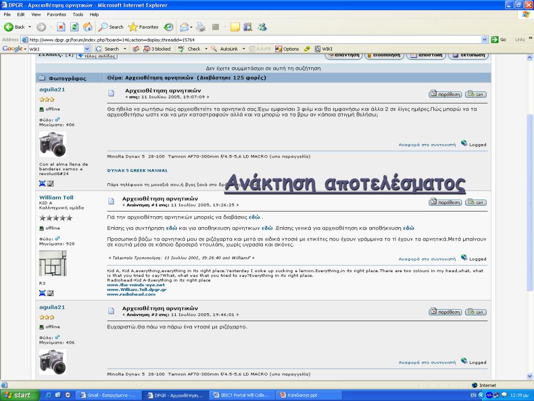Click the εκτύπωση print button
Image resolution: width=534 pixels, height=401 pixels.
[468, 55]
